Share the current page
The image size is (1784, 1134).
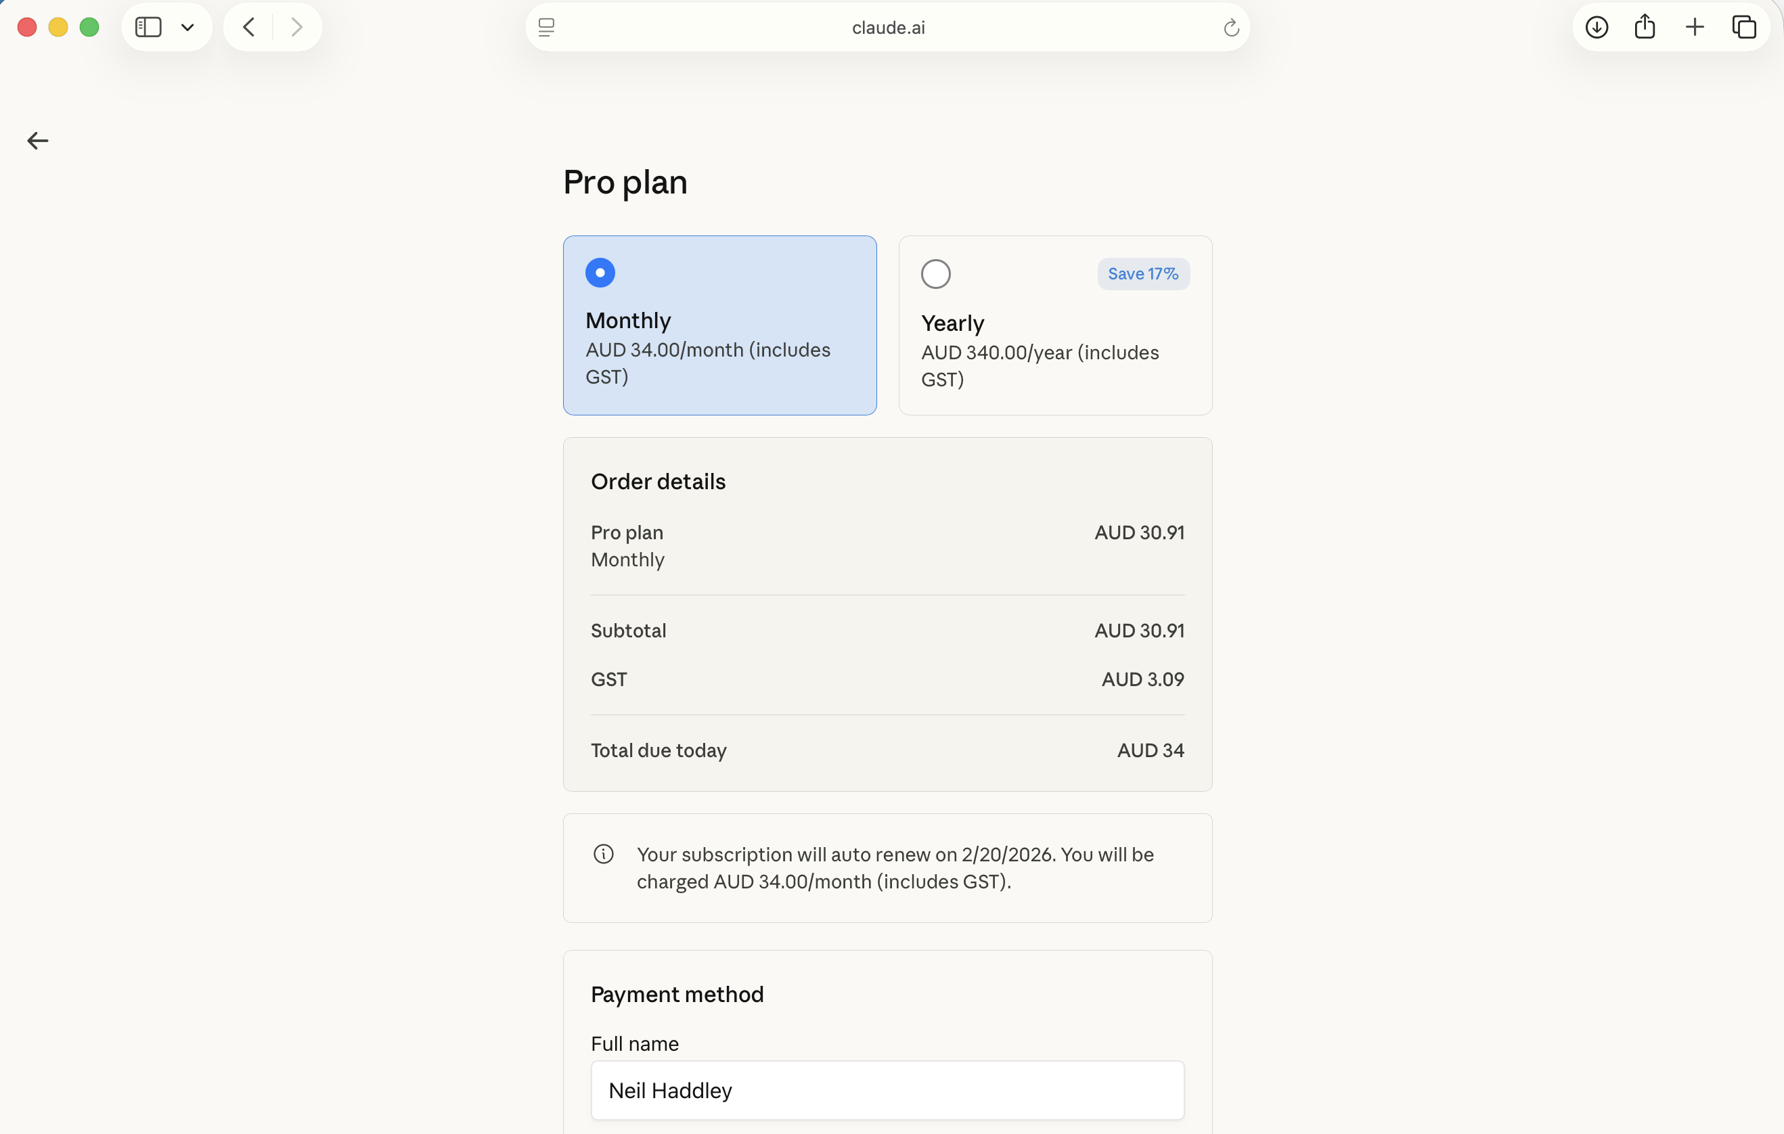(1645, 26)
